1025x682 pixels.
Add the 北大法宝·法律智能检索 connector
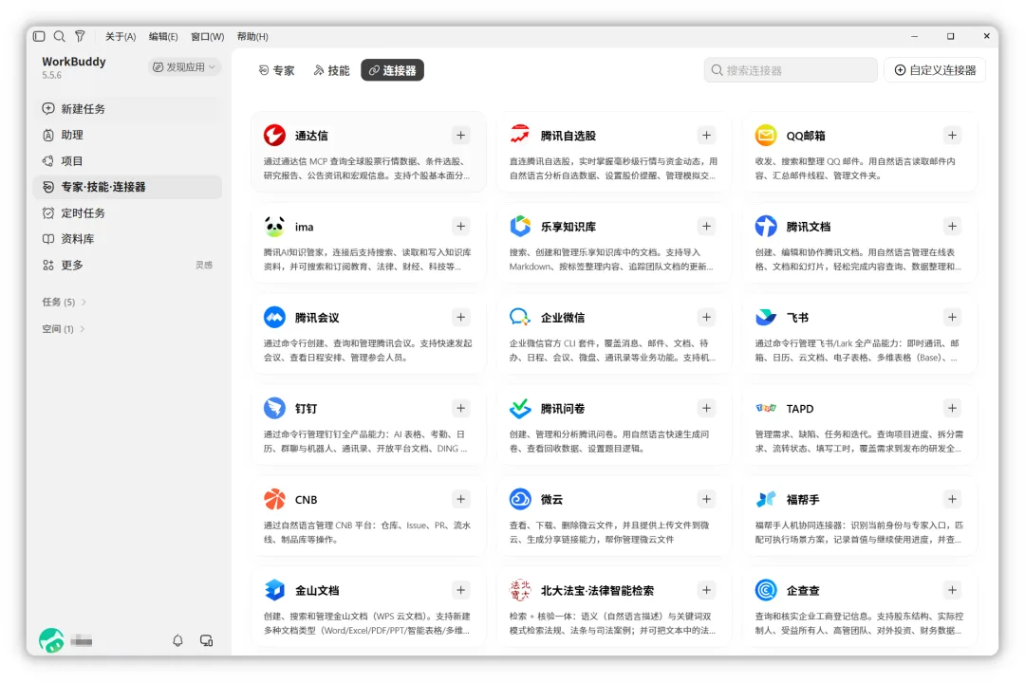point(707,590)
